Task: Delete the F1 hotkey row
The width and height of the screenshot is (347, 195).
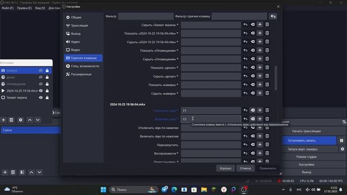Action: click(x=267, y=110)
